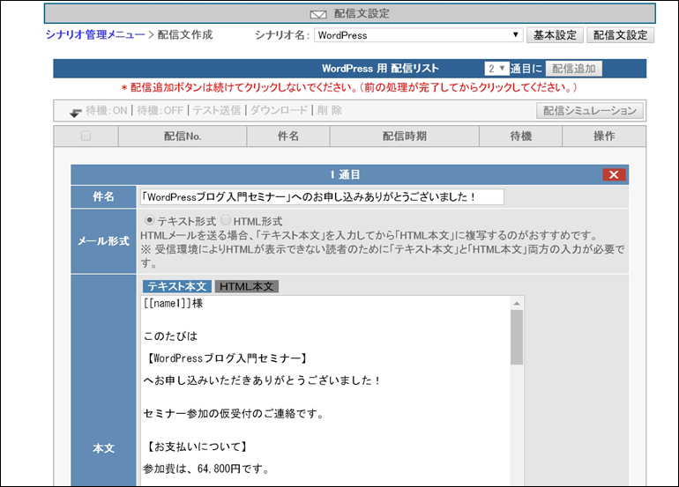
Task: Click 削除 action link
Action: point(330,111)
